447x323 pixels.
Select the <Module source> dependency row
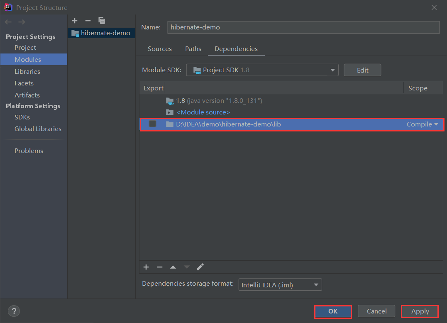click(291, 112)
